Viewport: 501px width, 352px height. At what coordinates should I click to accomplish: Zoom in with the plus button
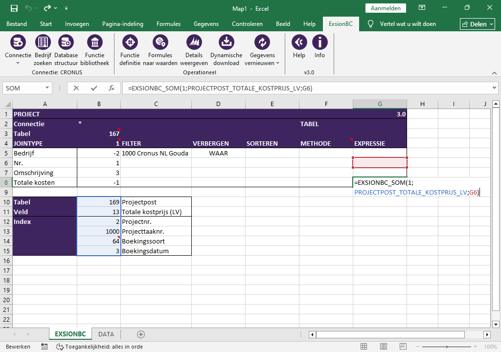[476, 347]
